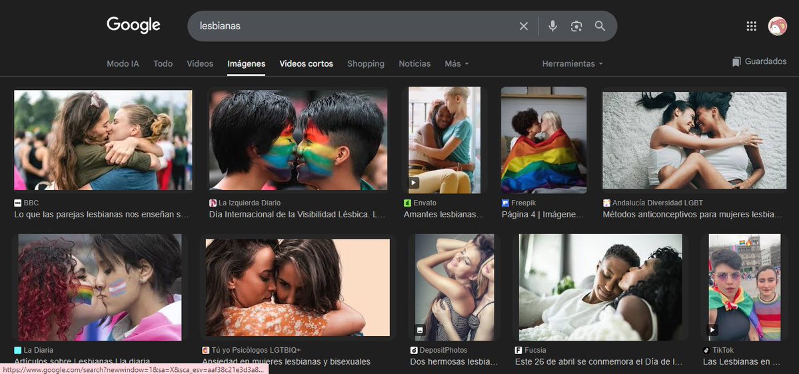
Task: Open Guardados saved items bookmark
Action: click(x=759, y=61)
